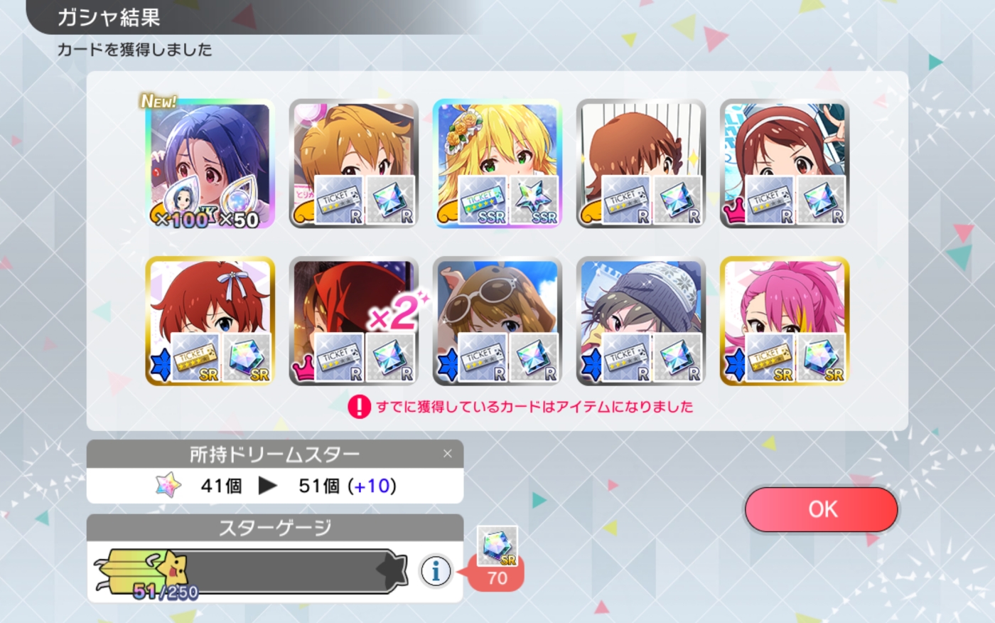Select the sunglasses bear hood card
The width and height of the screenshot is (995, 623).
coord(497,321)
